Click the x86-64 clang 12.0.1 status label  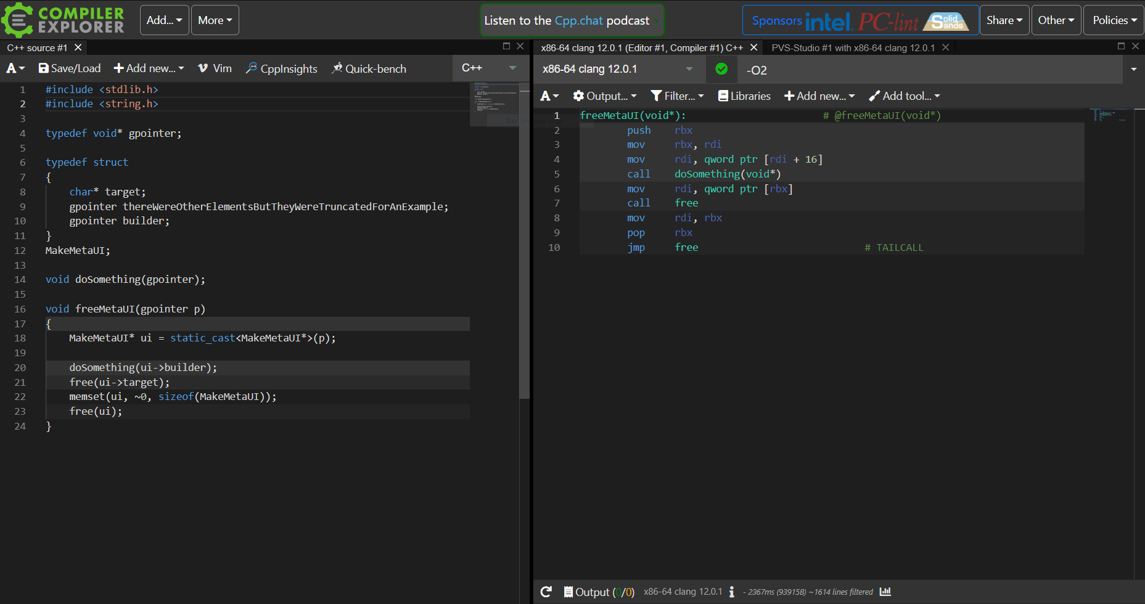(683, 592)
